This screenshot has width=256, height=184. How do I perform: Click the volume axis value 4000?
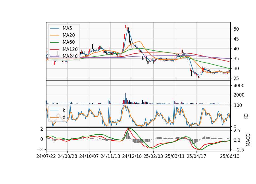point(239,86)
